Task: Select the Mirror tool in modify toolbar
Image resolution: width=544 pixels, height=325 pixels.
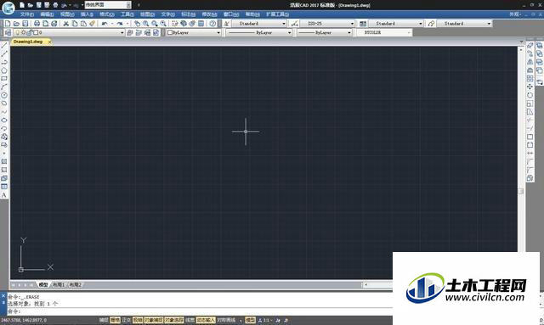Action: point(530,62)
